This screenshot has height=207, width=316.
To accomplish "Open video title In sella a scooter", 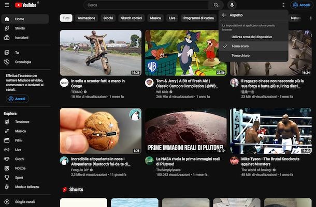I will tap(98, 84).
